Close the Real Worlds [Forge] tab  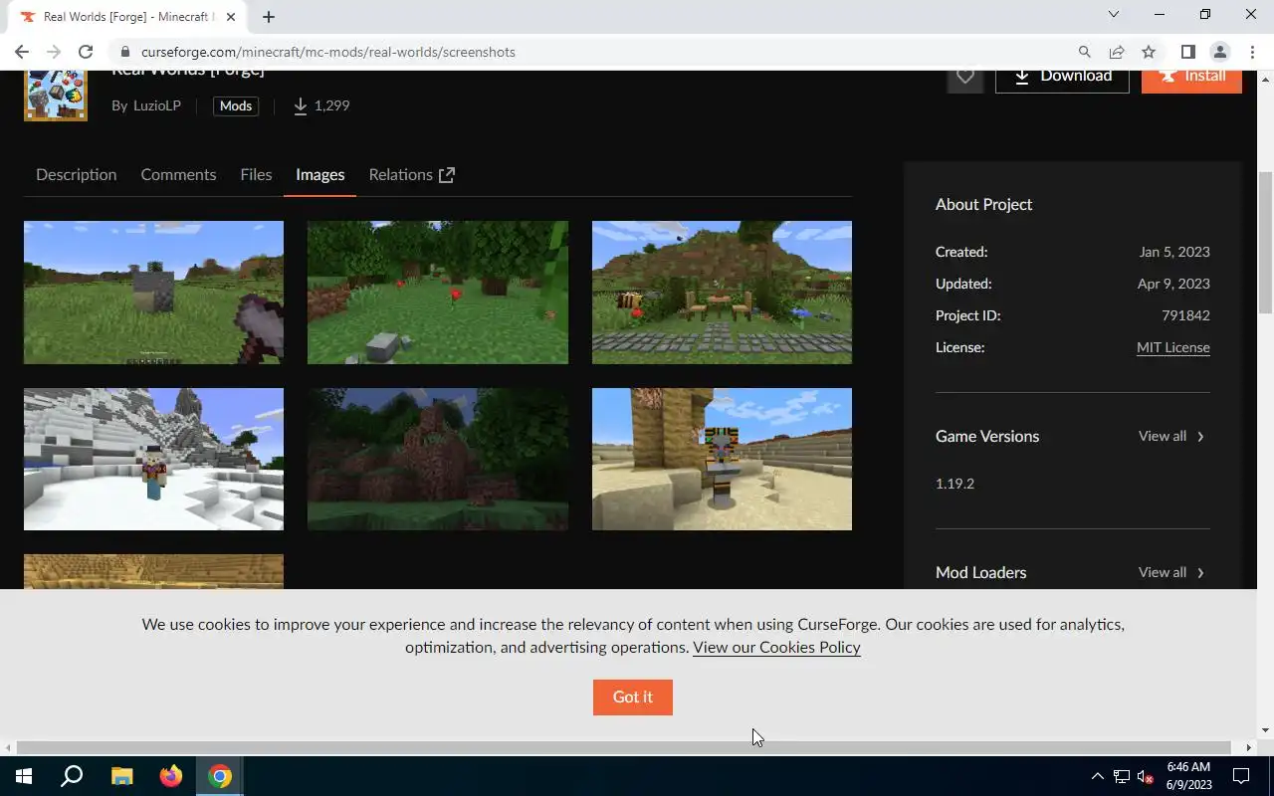pos(231,16)
